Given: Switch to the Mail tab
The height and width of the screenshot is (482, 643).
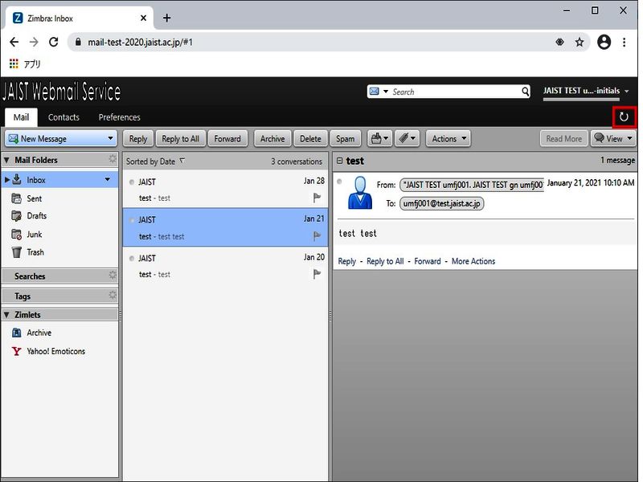Looking at the screenshot, I should (21, 117).
